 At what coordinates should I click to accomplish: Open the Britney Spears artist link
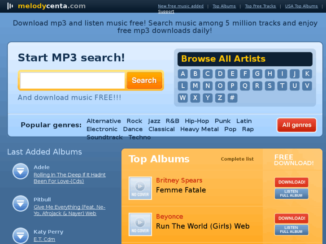pyautogui.click(x=179, y=180)
